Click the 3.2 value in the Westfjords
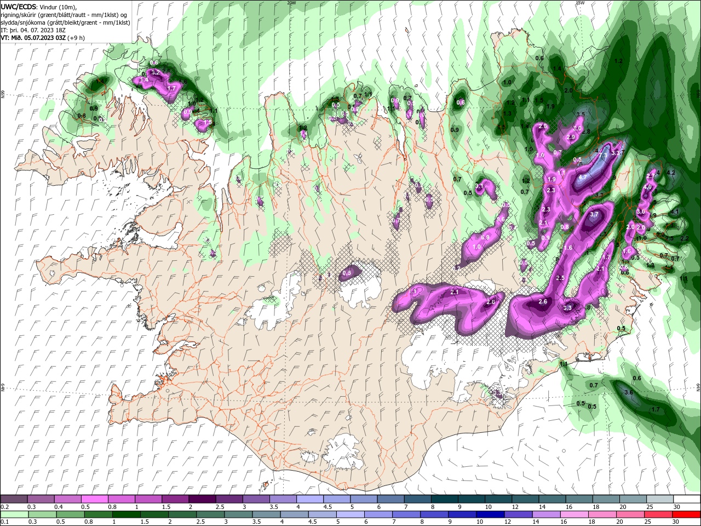 [x=155, y=72]
